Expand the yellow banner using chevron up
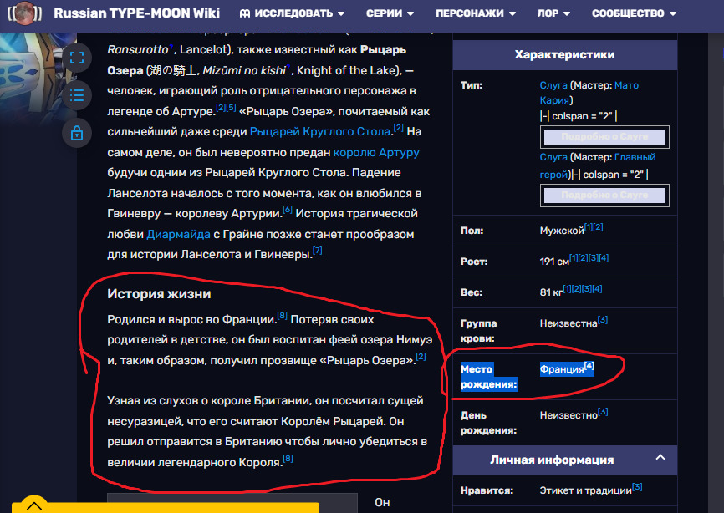Image resolution: width=724 pixels, height=513 pixels. 34,505
